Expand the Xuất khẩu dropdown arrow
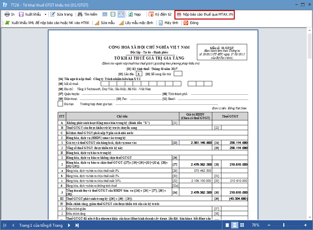313x230 pixels. tap(45, 15)
